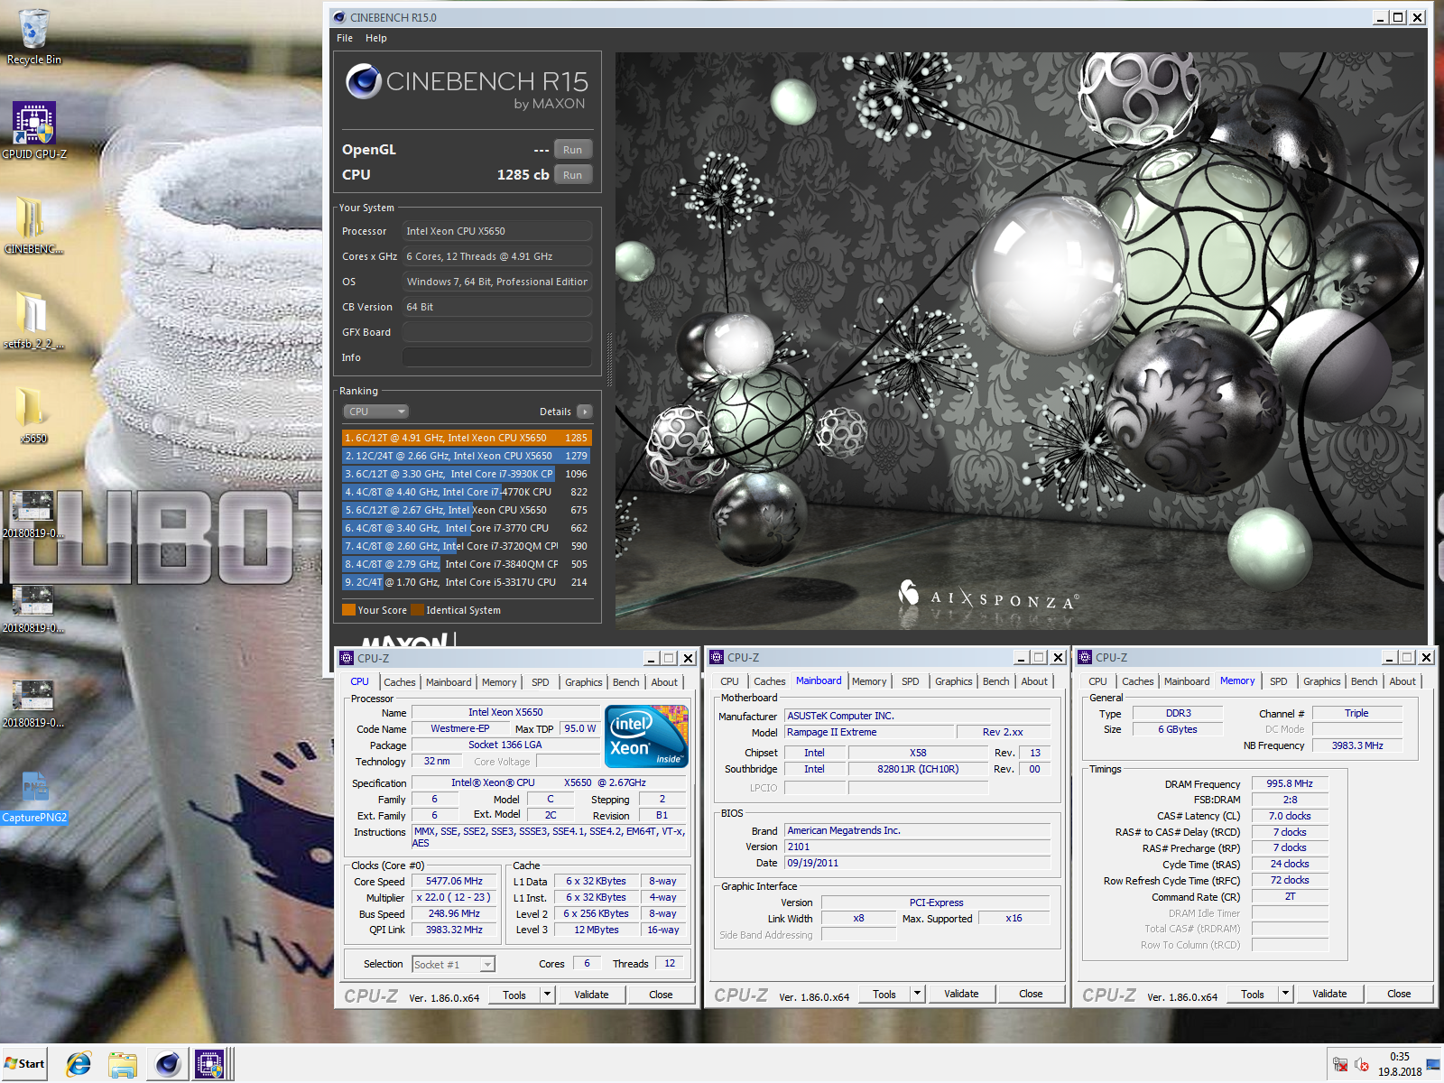This screenshot has height=1083, width=1444.
Task: Click the muted volume tray icon
Action: click(1361, 1065)
